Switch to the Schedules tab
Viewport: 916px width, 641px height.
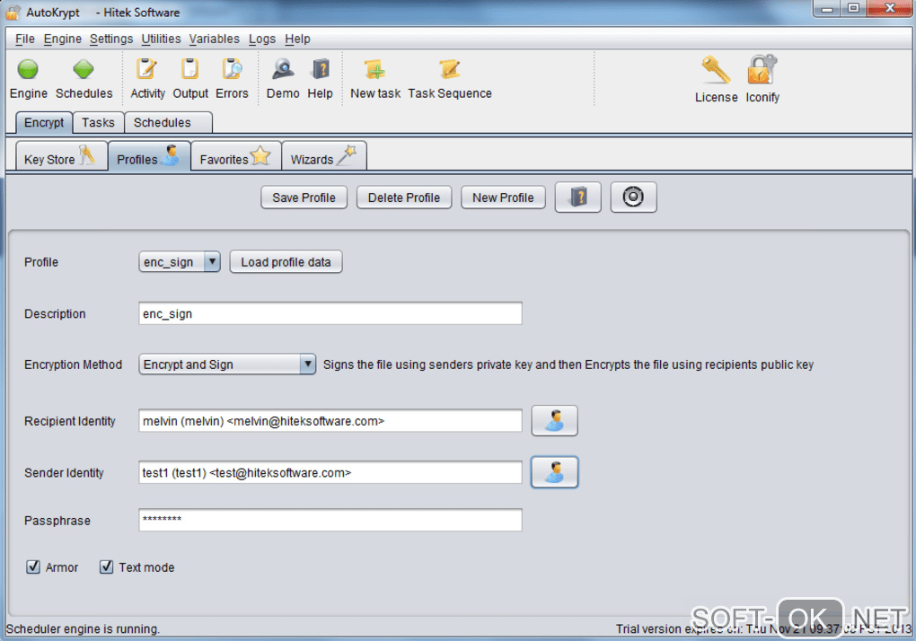click(168, 123)
